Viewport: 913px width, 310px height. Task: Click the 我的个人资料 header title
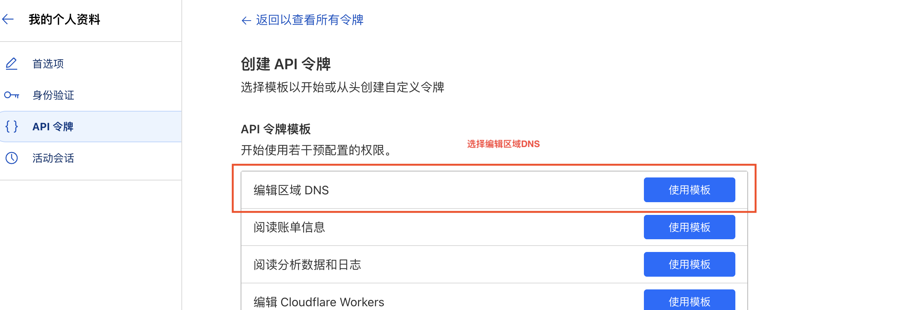coord(64,19)
